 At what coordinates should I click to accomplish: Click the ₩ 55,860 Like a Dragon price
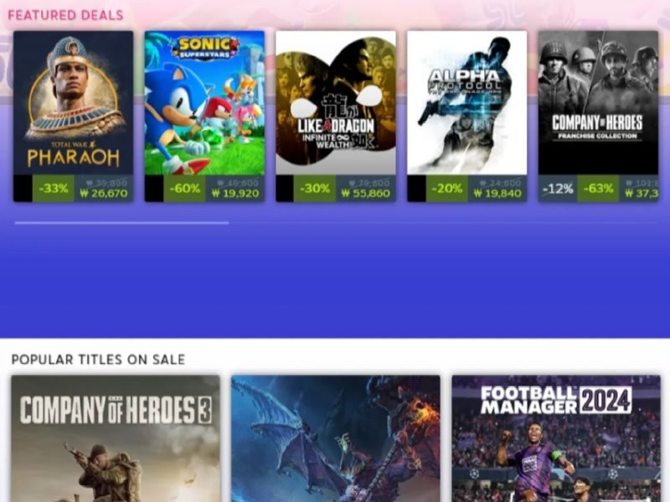click(x=366, y=194)
